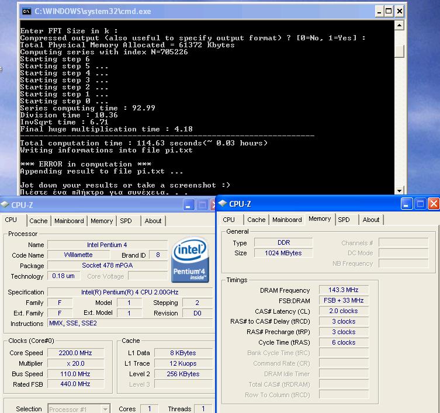Click the memory Size value 1024 MBytes
This screenshot has height=413, width=440.
283,253
